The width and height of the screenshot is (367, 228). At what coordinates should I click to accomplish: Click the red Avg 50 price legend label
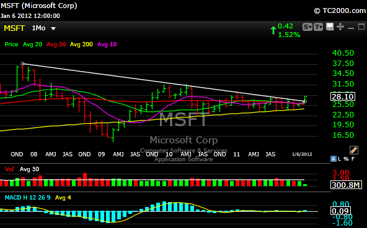point(56,44)
